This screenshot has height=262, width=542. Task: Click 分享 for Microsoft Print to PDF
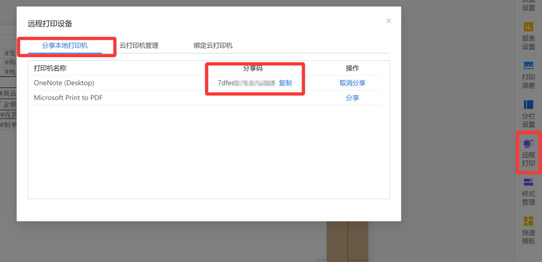point(352,98)
